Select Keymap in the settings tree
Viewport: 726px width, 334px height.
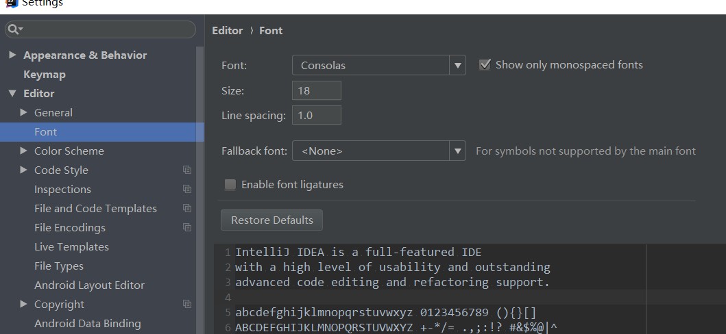coord(45,74)
